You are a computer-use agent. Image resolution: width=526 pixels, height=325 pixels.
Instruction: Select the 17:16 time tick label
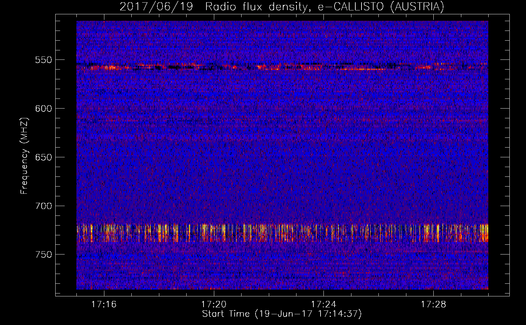pyautogui.click(x=104, y=305)
